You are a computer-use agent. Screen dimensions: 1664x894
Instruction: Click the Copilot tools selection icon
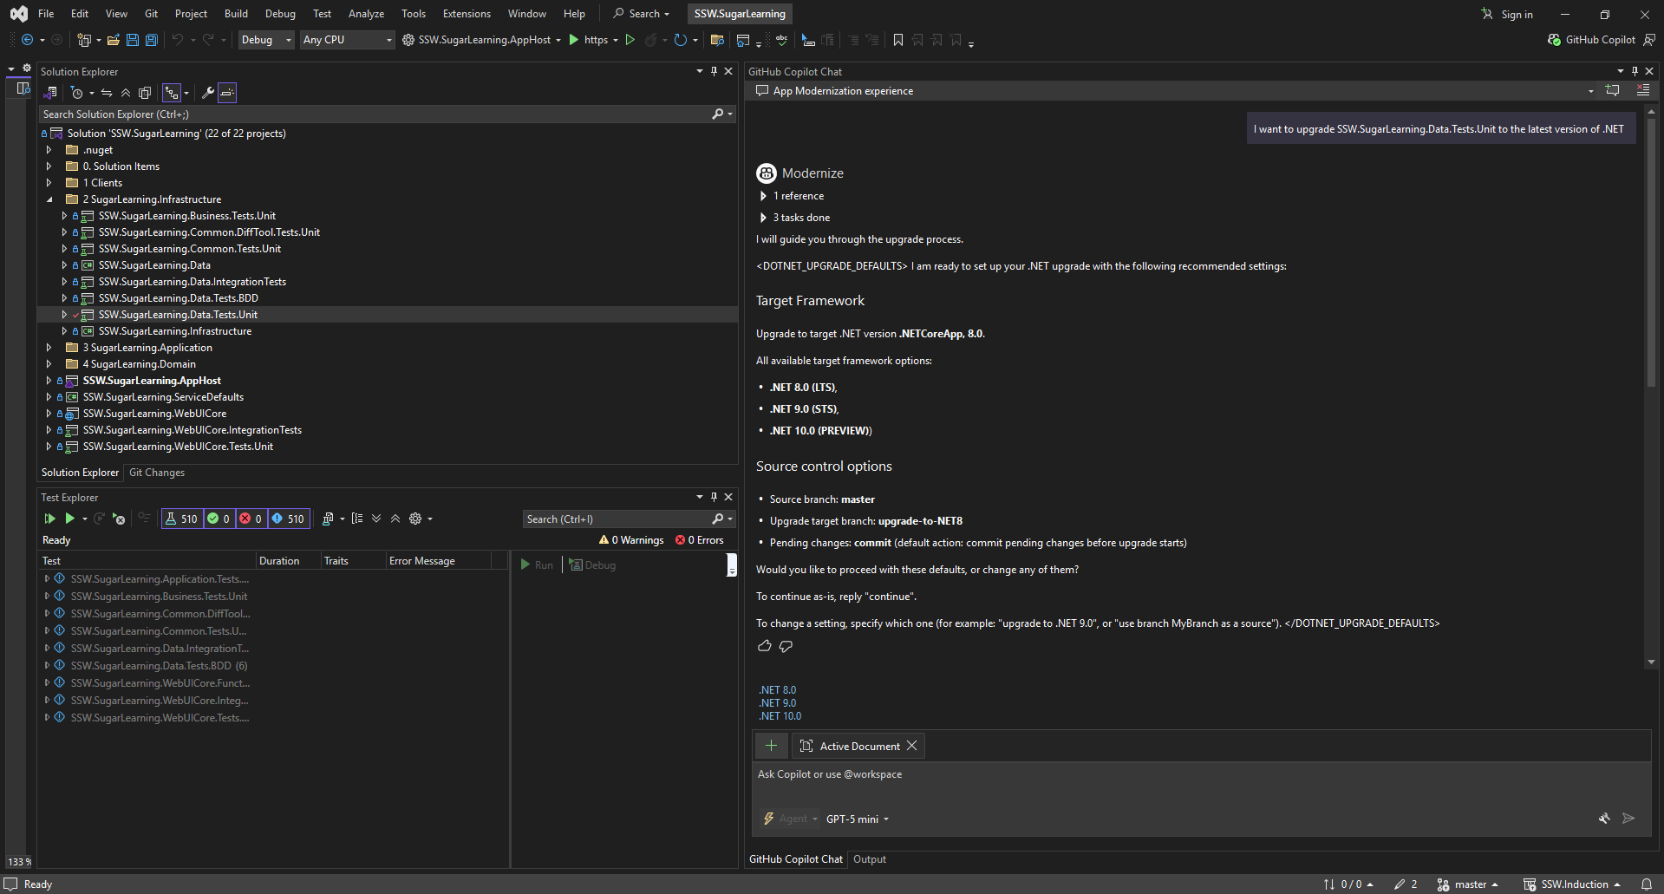click(x=1604, y=819)
